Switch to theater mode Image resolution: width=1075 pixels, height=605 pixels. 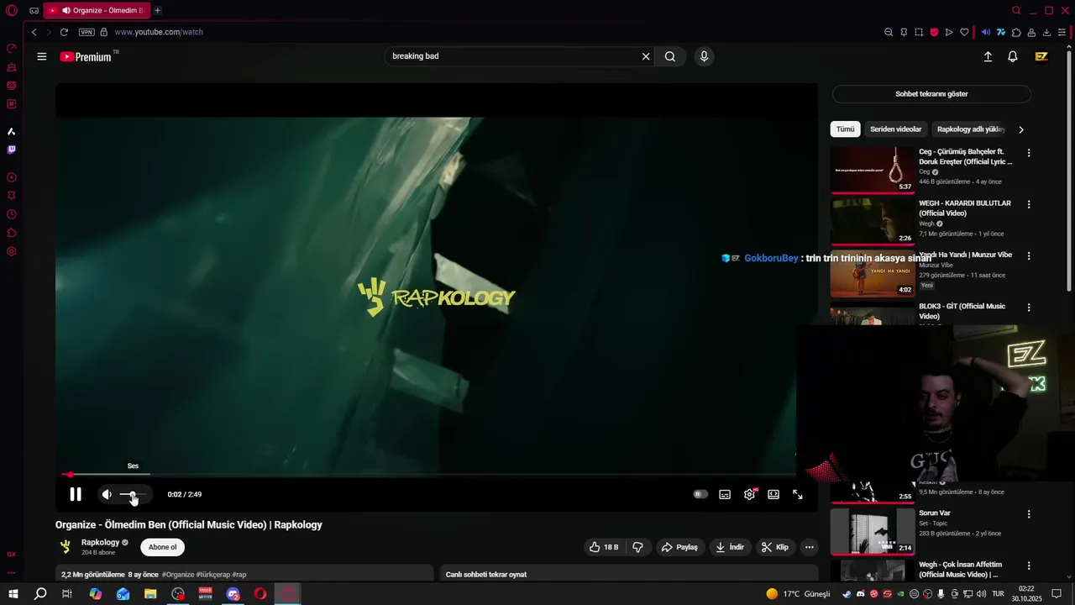tap(773, 494)
